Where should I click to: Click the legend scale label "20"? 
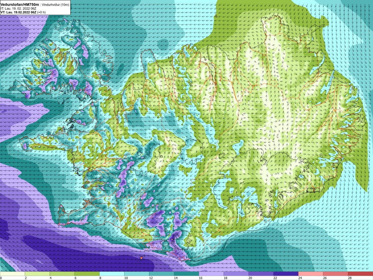click(x=250, y=278)
